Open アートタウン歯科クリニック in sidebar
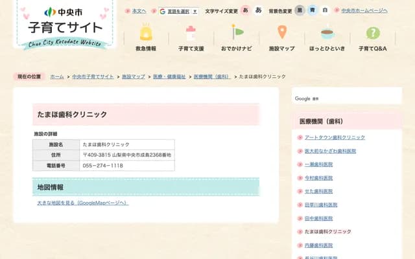Screen dimensions: 415x259 pyautogui.click(x=335, y=137)
